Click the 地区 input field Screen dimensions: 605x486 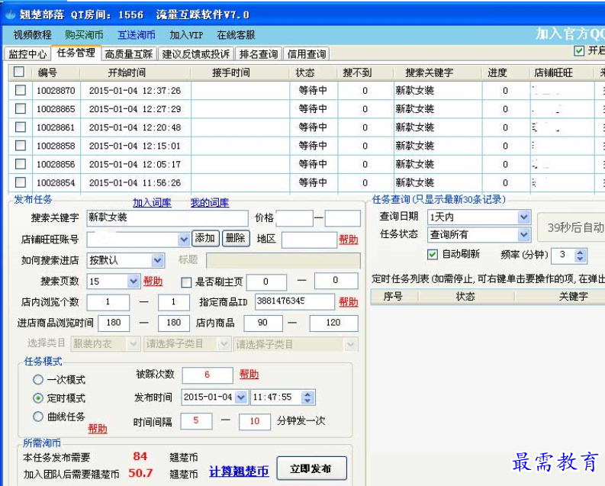click(310, 240)
